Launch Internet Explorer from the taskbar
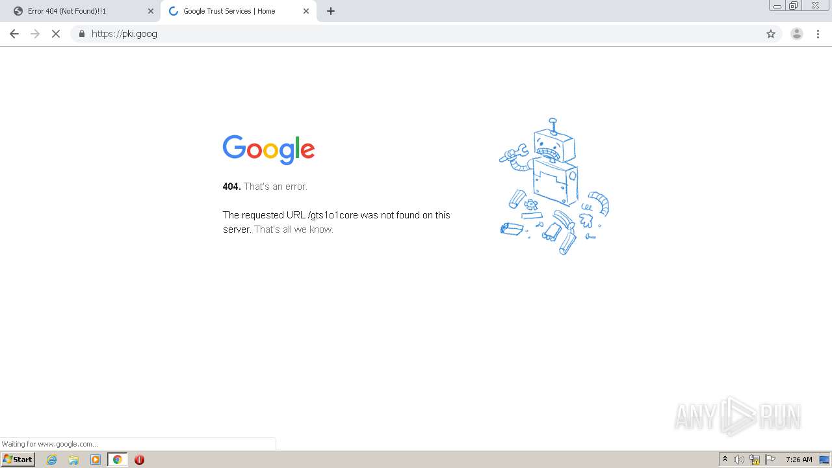 52,460
